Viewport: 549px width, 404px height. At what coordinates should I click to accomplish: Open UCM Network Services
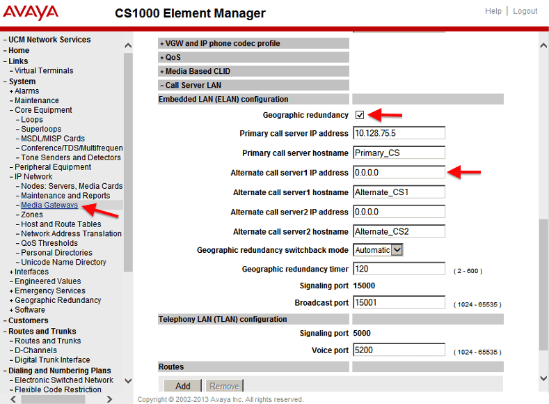click(x=49, y=40)
